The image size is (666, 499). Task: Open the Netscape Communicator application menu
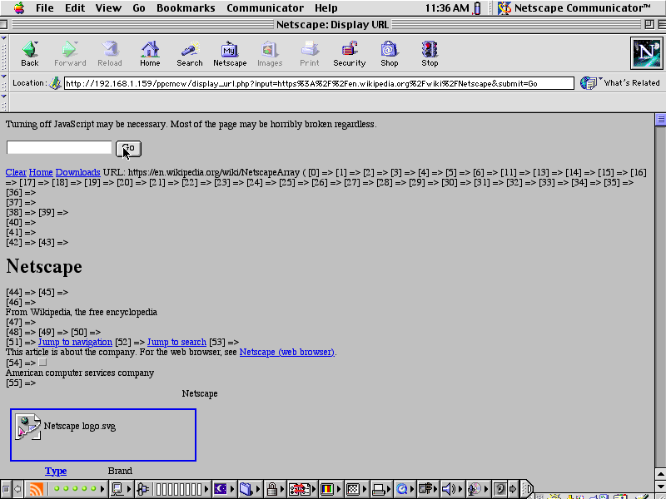574,7
